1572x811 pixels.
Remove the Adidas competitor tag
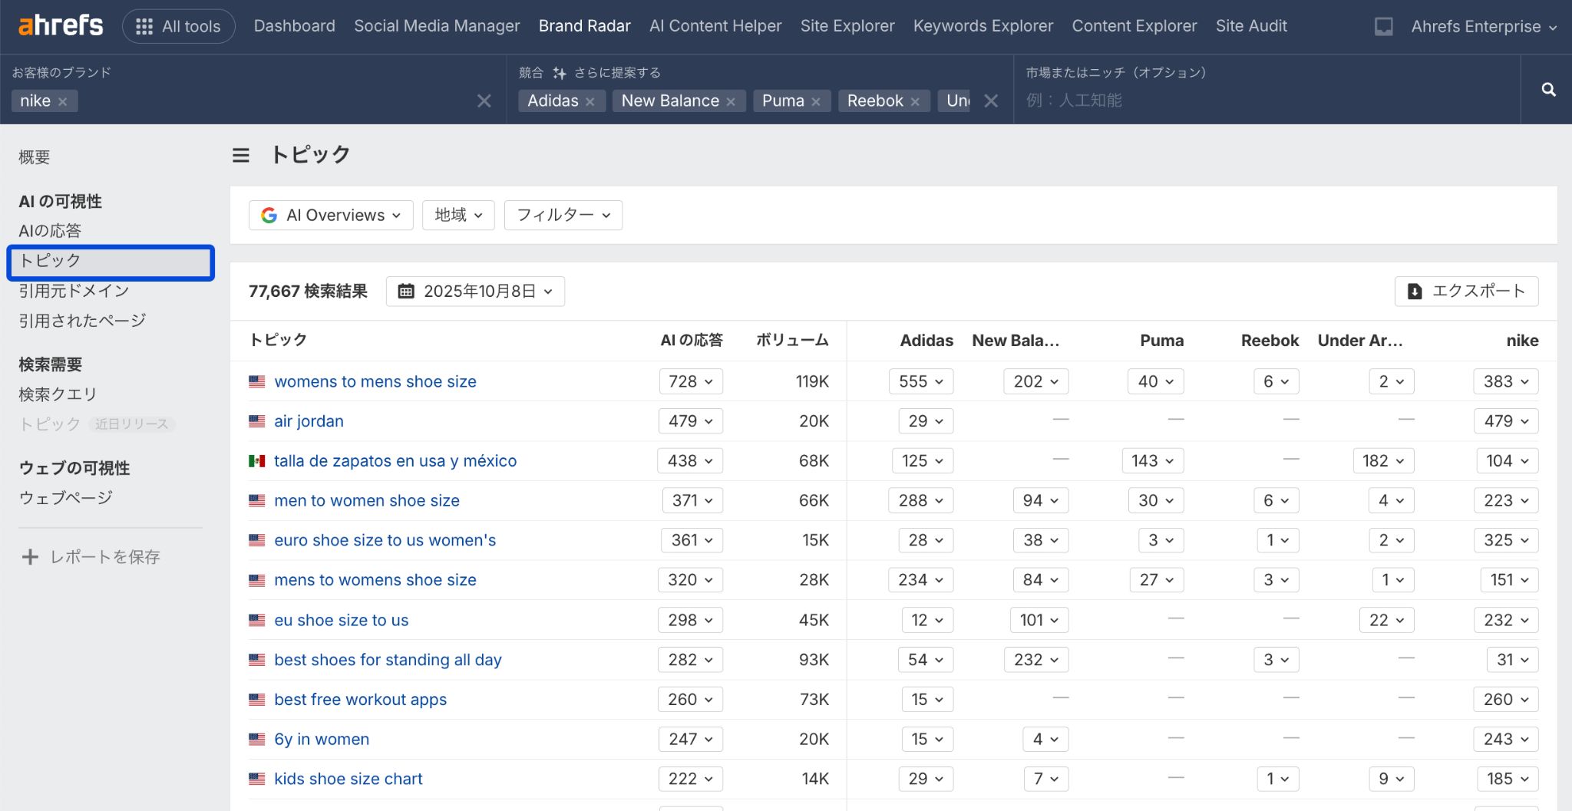coord(589,102)
